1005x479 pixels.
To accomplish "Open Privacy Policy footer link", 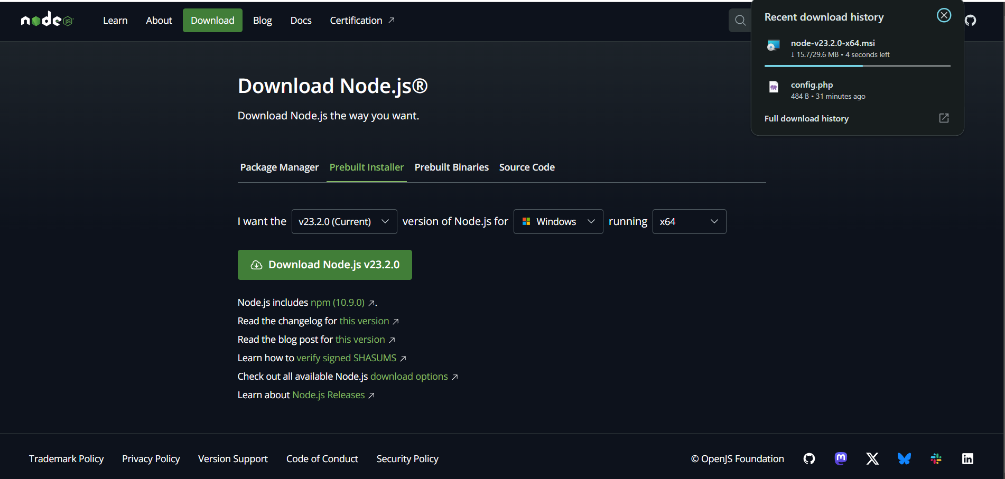I will [151, 459].
